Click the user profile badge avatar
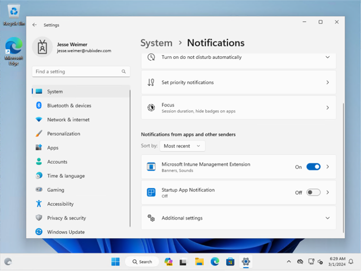Screen dimensions: 363x272 tap(42, 47)
